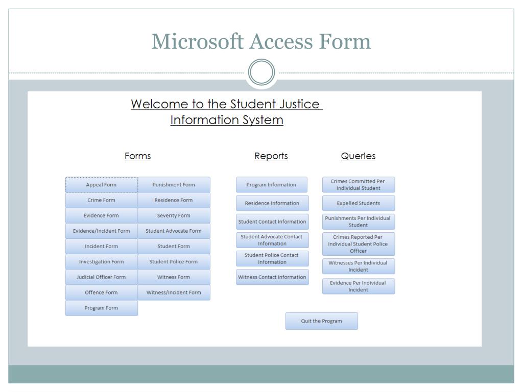Open Student Police Contact Information report

point(272,258)
